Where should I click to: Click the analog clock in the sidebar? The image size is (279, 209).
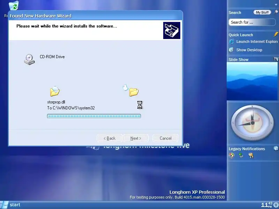click(252, 123)
